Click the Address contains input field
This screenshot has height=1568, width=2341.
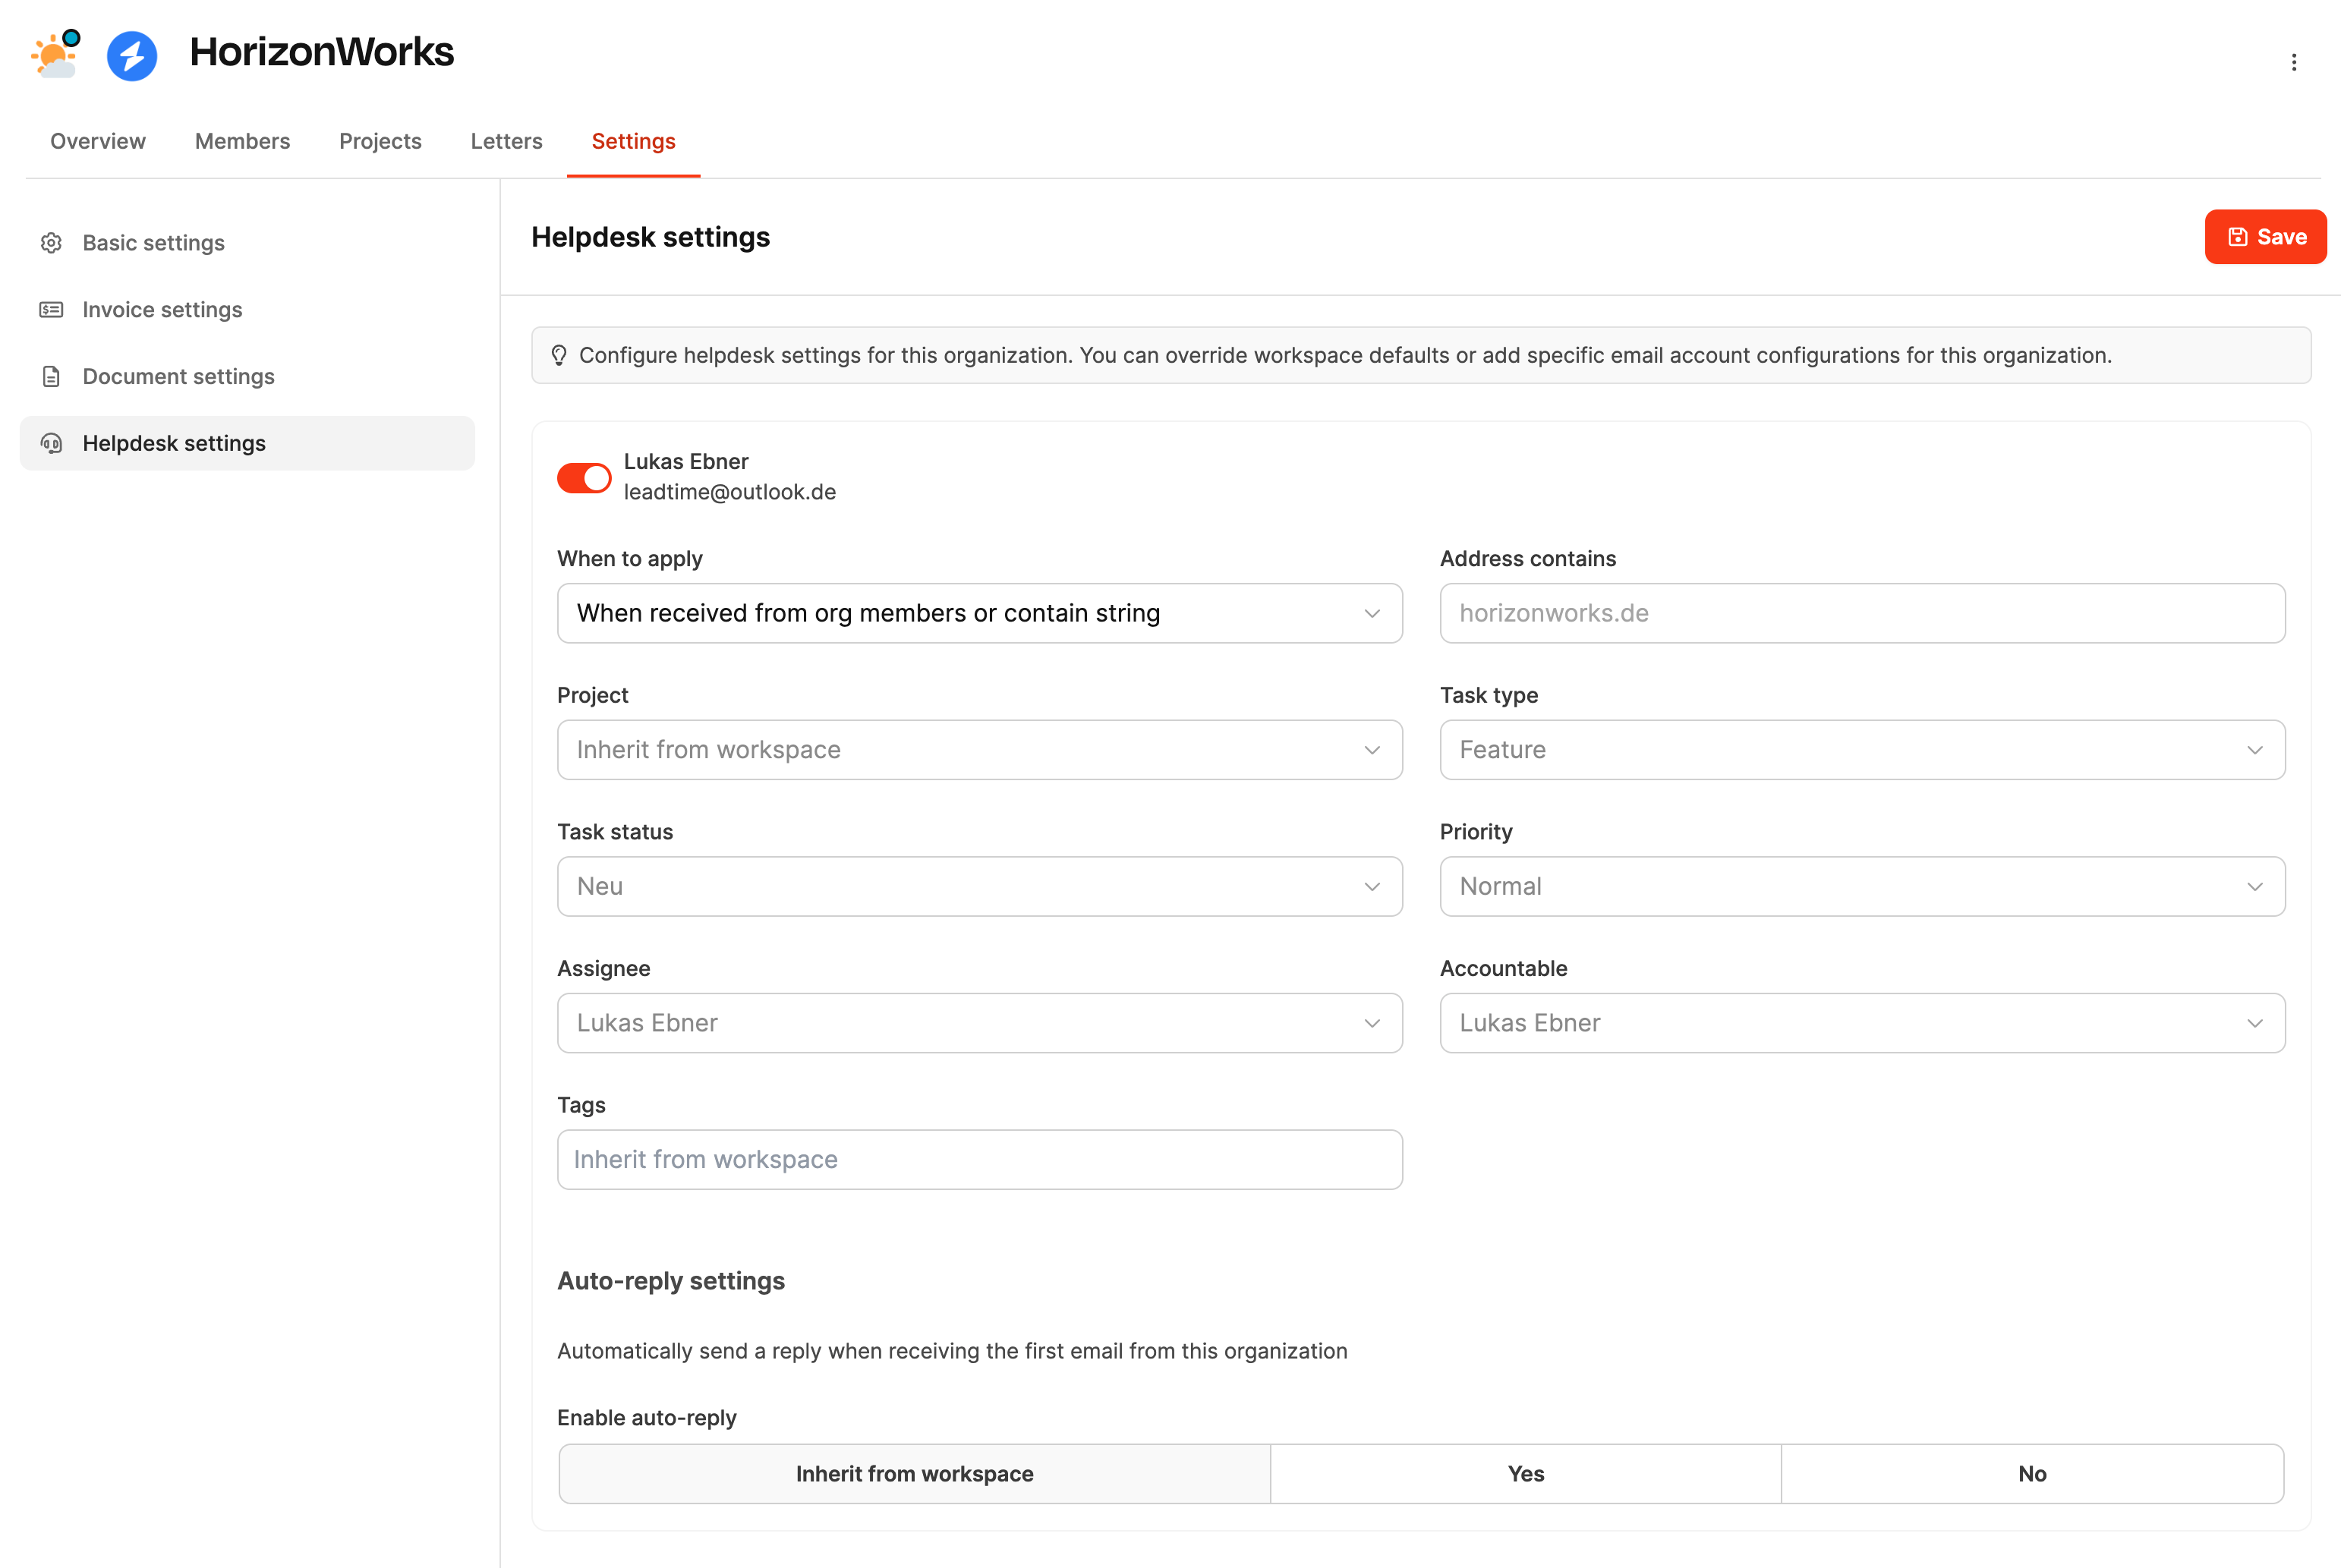click(x=1861, y=613)
